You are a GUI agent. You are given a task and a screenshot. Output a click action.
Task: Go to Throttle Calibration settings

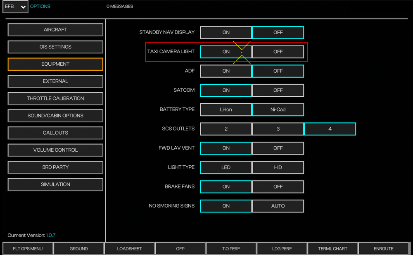pos(55,98)
